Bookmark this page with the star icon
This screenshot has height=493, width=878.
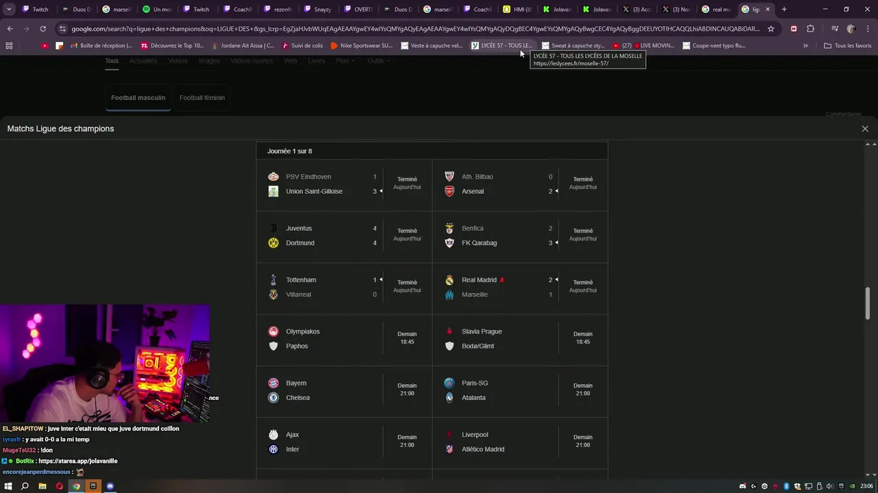[x=771, y=29]
